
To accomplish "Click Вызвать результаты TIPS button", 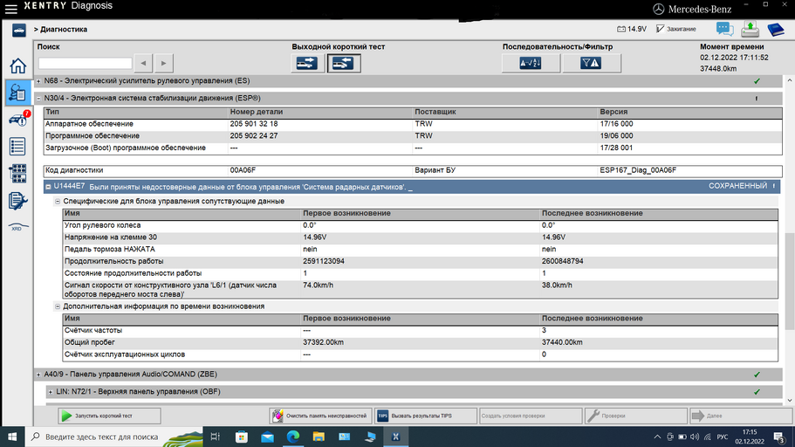I will tap(426, 416).
